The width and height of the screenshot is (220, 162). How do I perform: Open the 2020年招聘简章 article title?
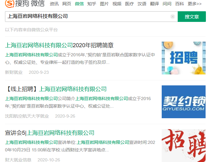[x=59, y=45]
